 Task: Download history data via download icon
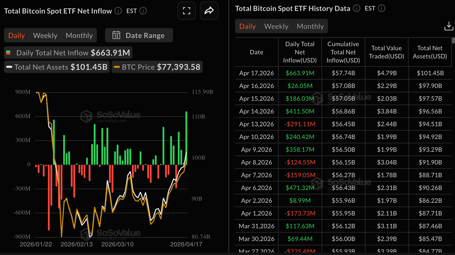(449, 26)
